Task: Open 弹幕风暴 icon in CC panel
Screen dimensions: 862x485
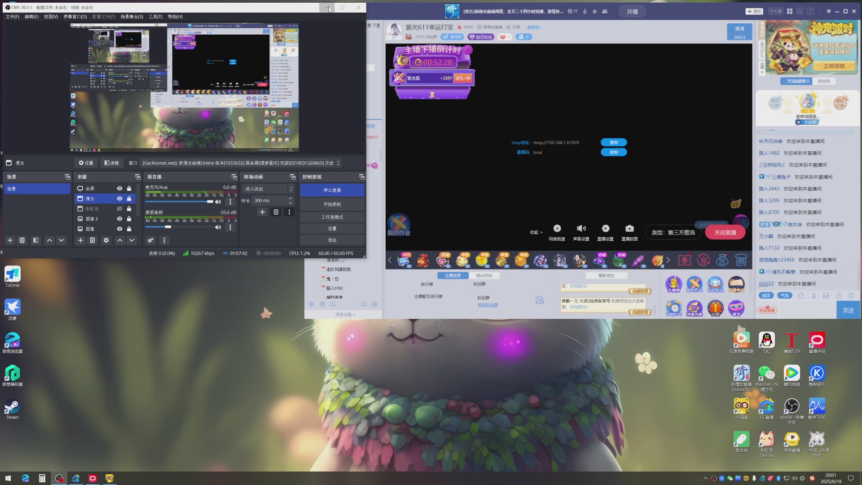Action: pos(695,308)
